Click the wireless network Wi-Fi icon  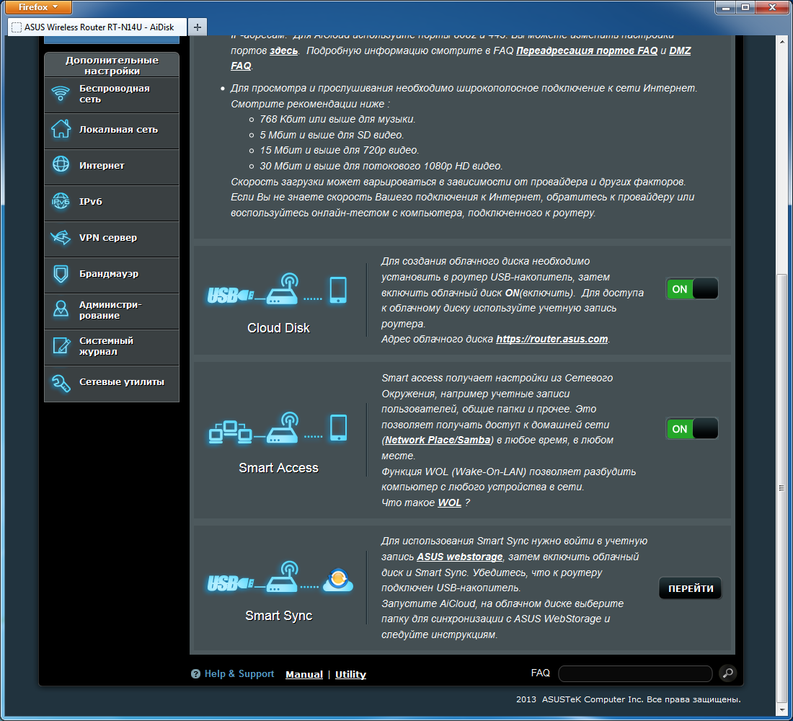click(61, 93)
